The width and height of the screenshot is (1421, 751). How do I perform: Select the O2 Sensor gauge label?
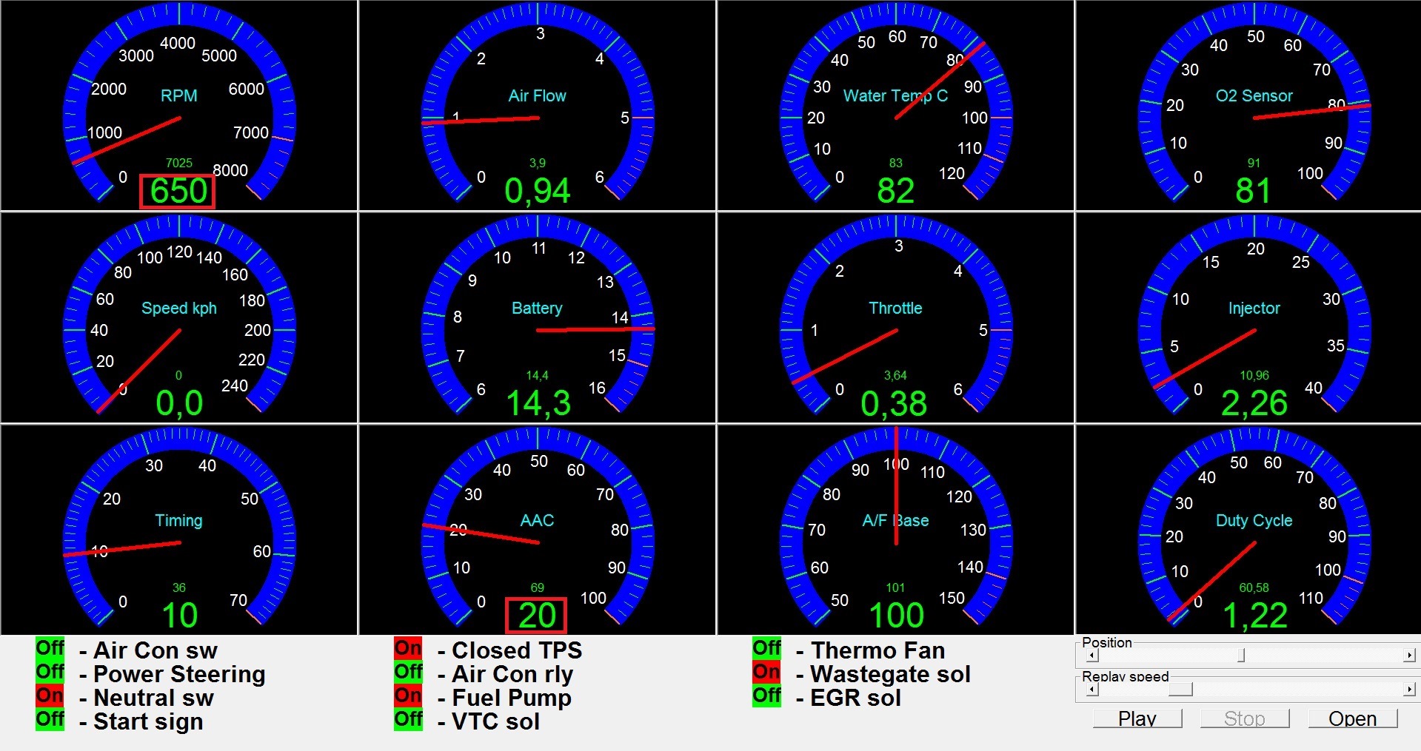[x=1254, y=95]
